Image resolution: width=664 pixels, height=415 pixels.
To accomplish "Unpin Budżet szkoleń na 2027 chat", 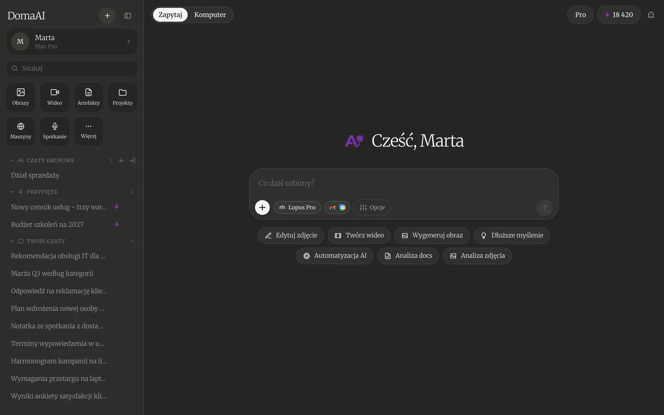I will [x=117, y=225].
